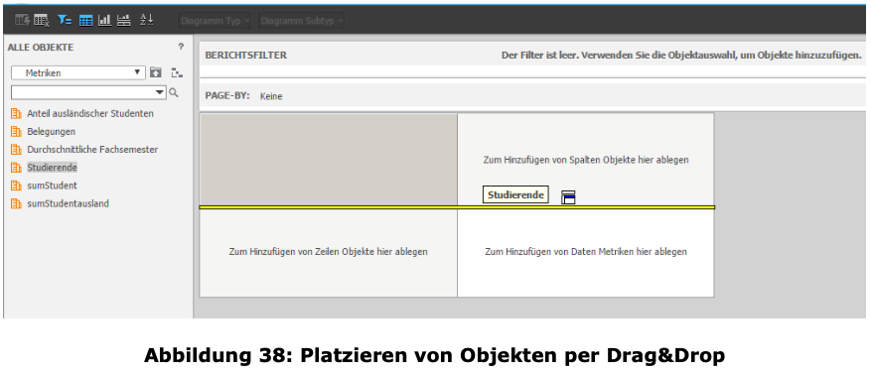
Task: Click the folder-up icon next to Metriken
Action: point(156,72)
